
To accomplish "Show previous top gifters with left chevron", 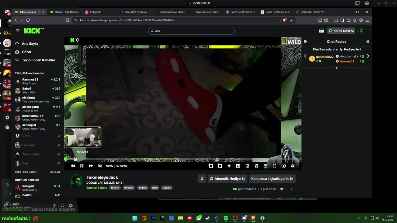I will coord(305,56).
